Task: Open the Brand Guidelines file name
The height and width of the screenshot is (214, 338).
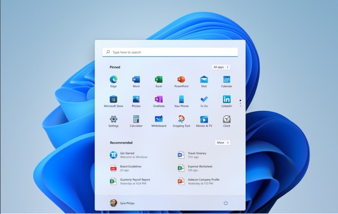Action: pos(131,166)
